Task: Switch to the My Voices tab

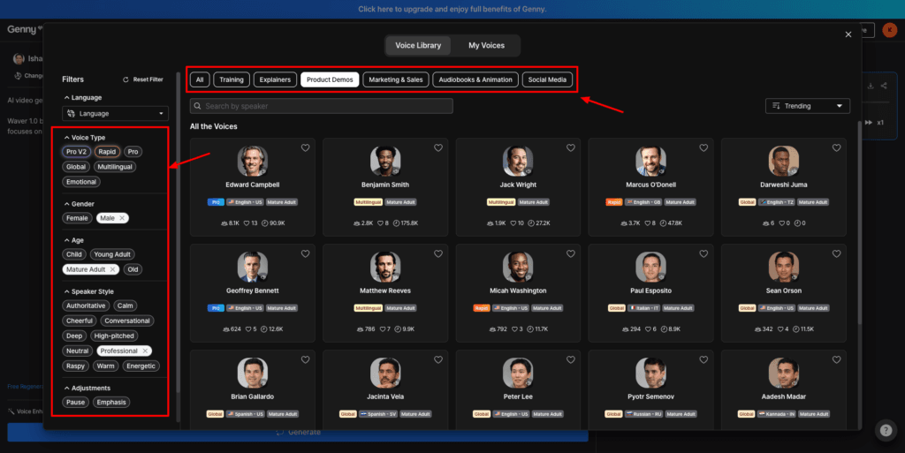Action: coord(486,46)
